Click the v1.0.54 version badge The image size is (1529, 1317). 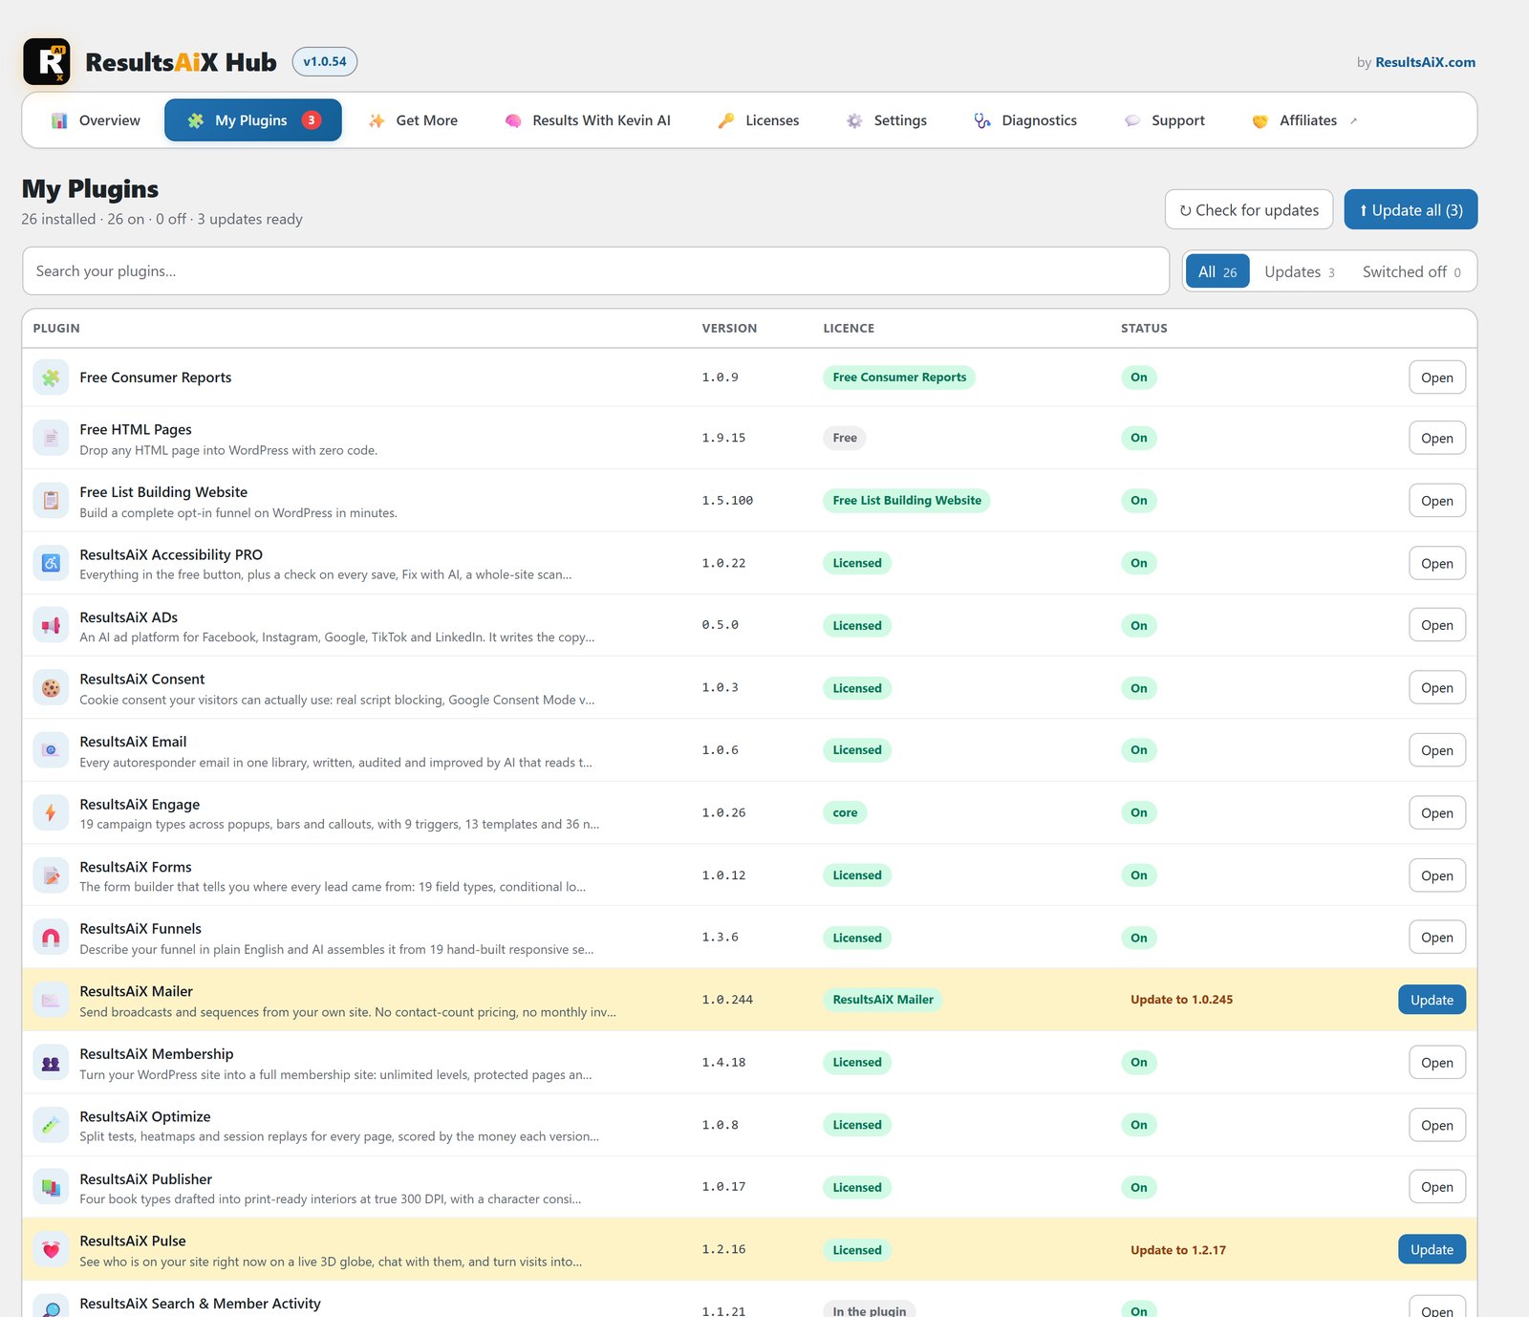[x=325, y=61]
